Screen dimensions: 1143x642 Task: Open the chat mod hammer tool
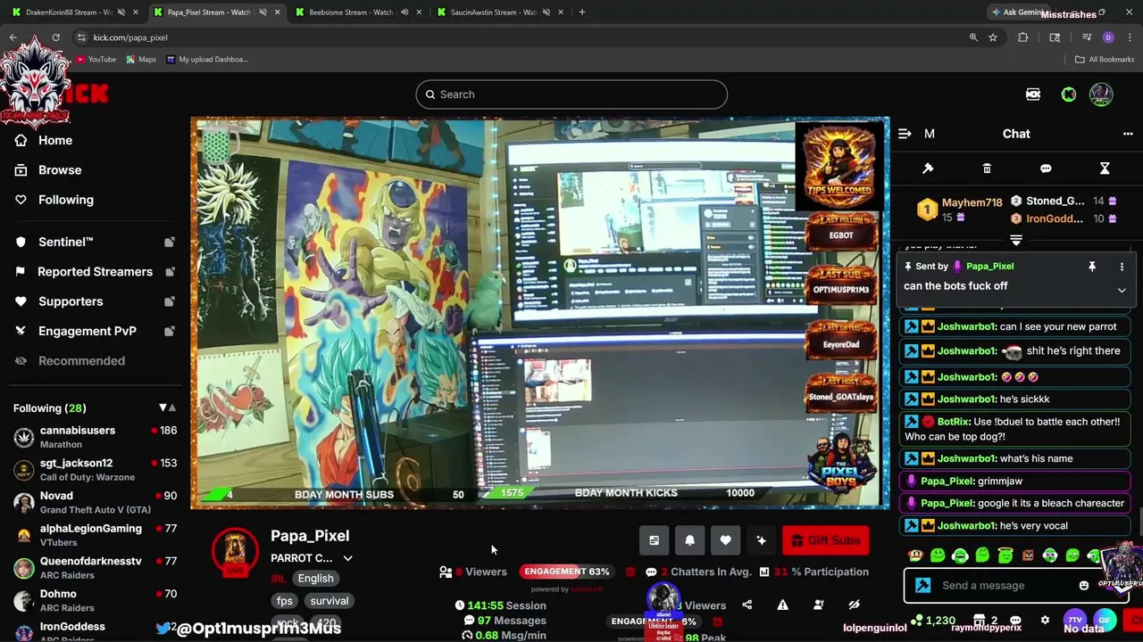[x=928, y=169]
